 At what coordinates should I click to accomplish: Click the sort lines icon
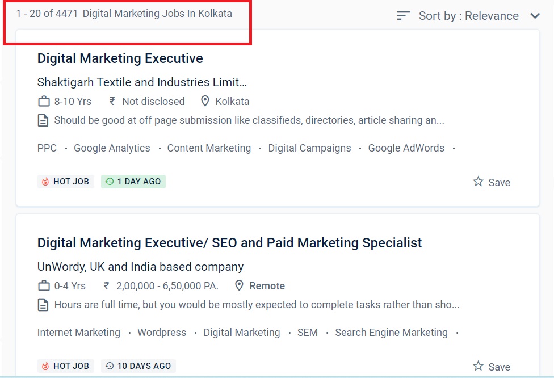coord(403,16)
